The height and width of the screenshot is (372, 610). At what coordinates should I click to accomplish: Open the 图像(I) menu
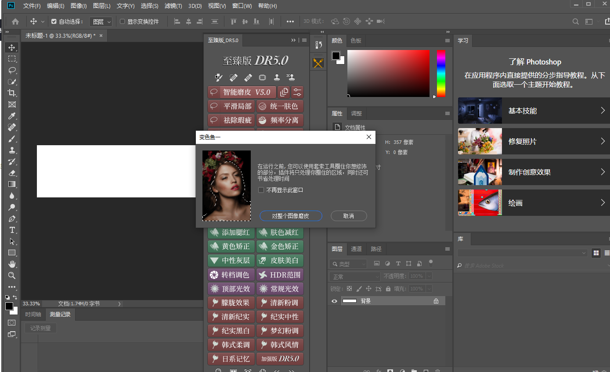pyautogui.click(x=79, y=6)
